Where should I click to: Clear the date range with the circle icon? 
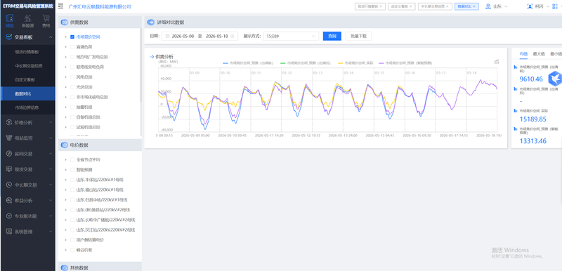tap(232, 37)
